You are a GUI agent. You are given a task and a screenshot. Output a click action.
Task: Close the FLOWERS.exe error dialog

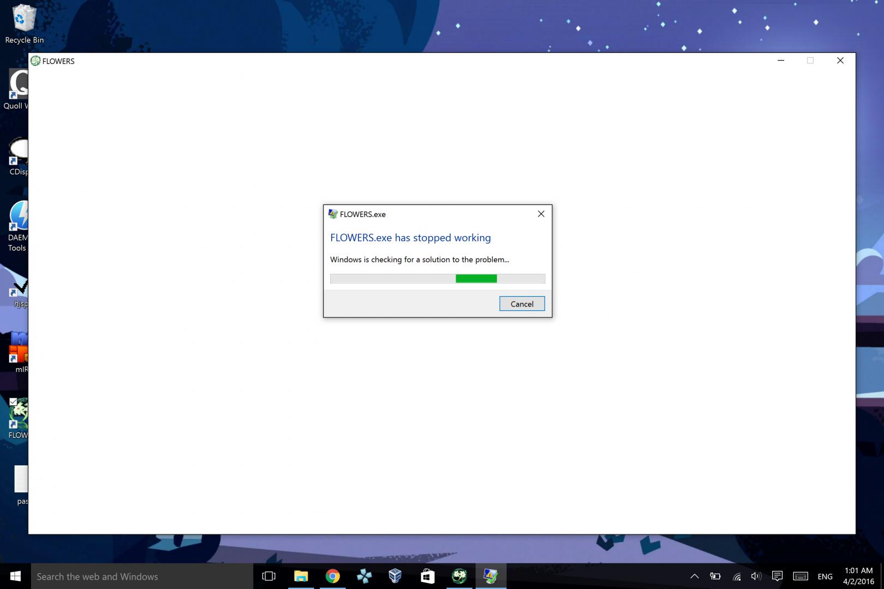point(541,214)
